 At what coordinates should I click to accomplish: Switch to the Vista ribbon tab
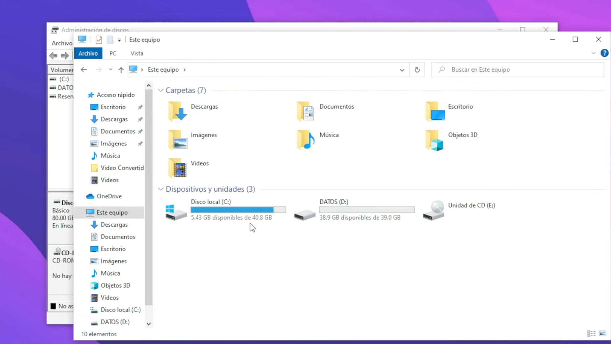click(137, 53)
